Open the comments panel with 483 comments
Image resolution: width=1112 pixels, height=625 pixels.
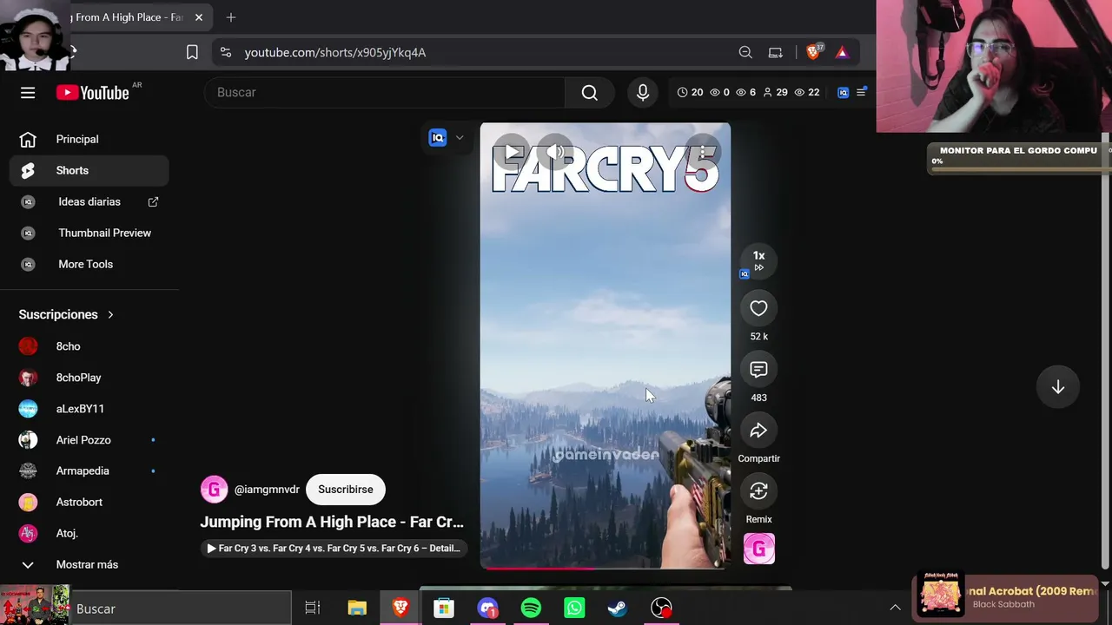758,370
